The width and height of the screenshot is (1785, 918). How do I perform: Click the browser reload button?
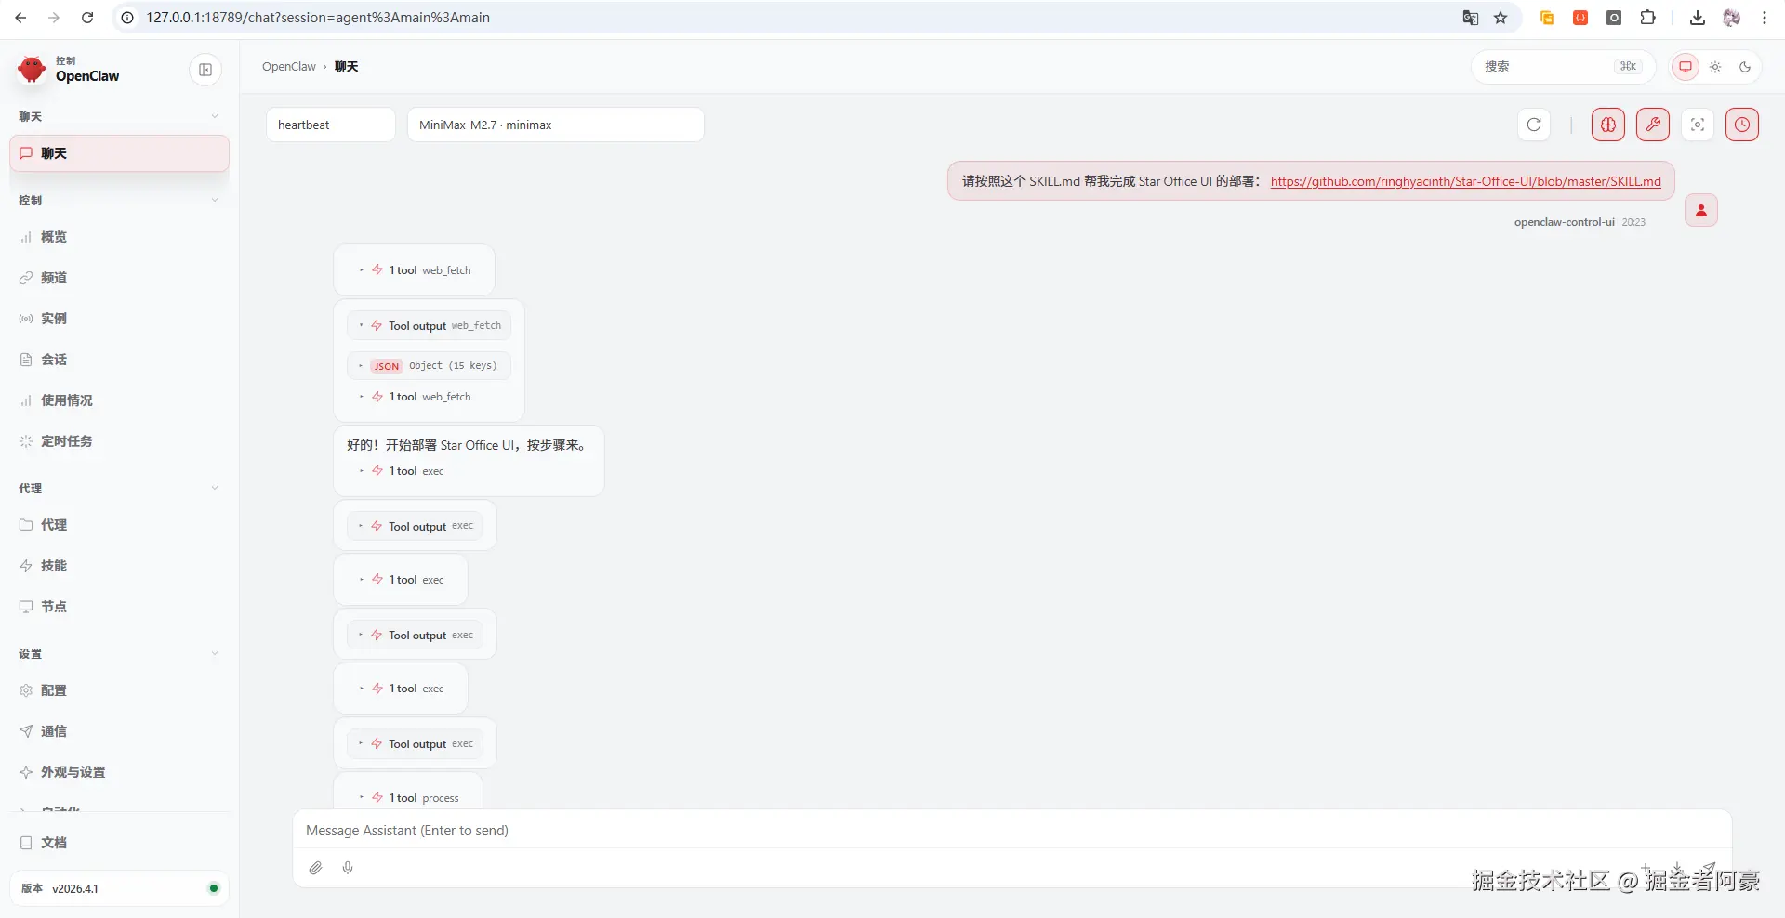point(87,18)
